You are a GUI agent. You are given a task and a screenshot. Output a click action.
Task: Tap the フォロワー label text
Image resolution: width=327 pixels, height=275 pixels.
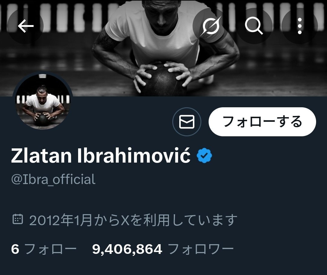(201, 249)
